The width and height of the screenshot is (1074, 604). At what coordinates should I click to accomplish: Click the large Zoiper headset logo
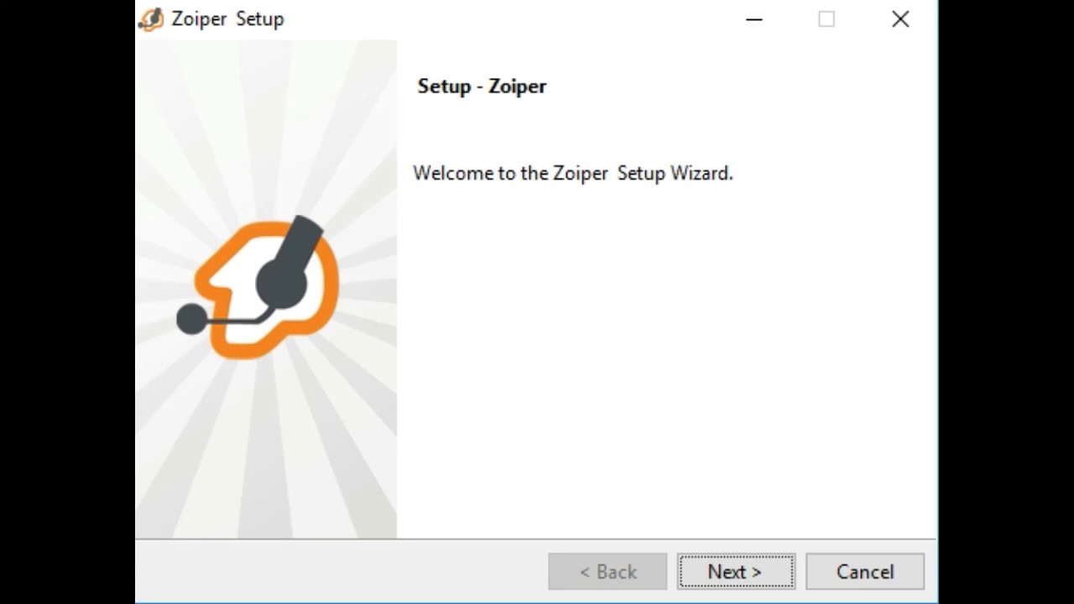[258, 286]
